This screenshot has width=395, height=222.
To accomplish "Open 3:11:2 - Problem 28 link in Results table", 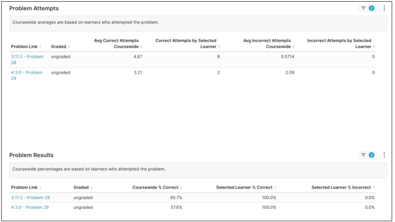I will coord(30,198).
